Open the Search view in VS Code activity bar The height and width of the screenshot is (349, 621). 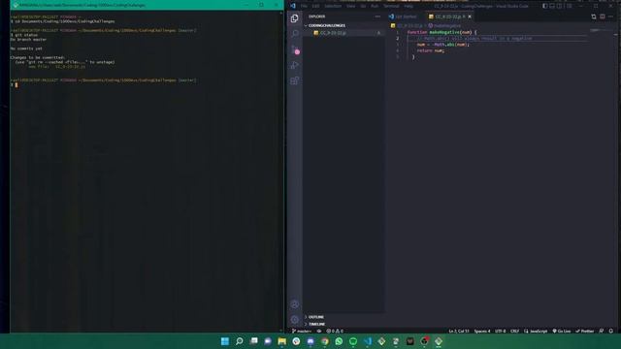click(x=295, y=34)
